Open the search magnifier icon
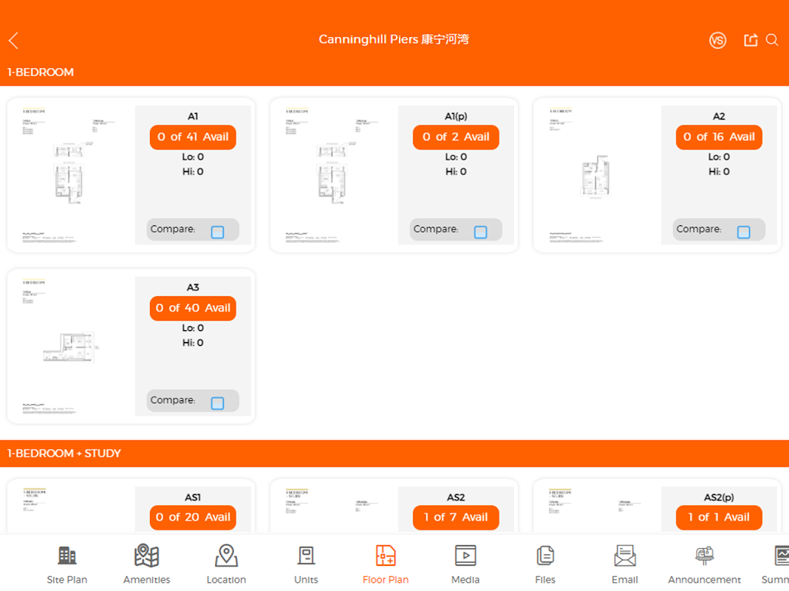The height and width of the screenshot is (591, 789). click(x=773, y=40)
